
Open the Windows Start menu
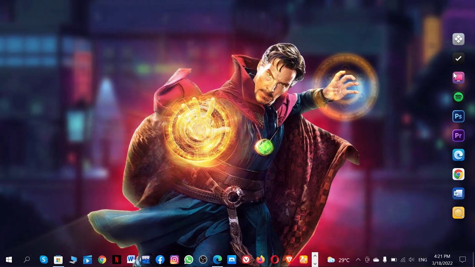9,260
